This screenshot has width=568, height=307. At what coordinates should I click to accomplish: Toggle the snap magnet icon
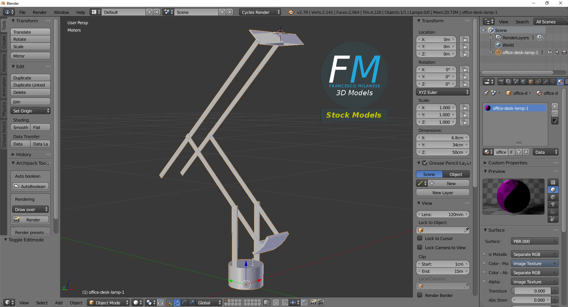(285, 303)
